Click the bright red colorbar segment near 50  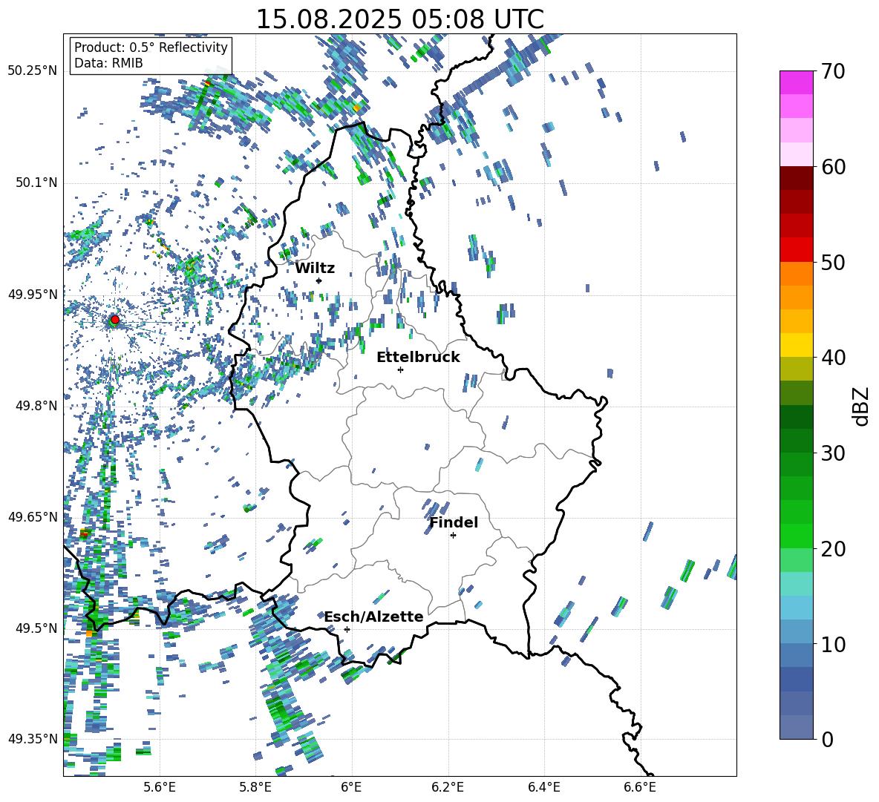click(796, 250)
